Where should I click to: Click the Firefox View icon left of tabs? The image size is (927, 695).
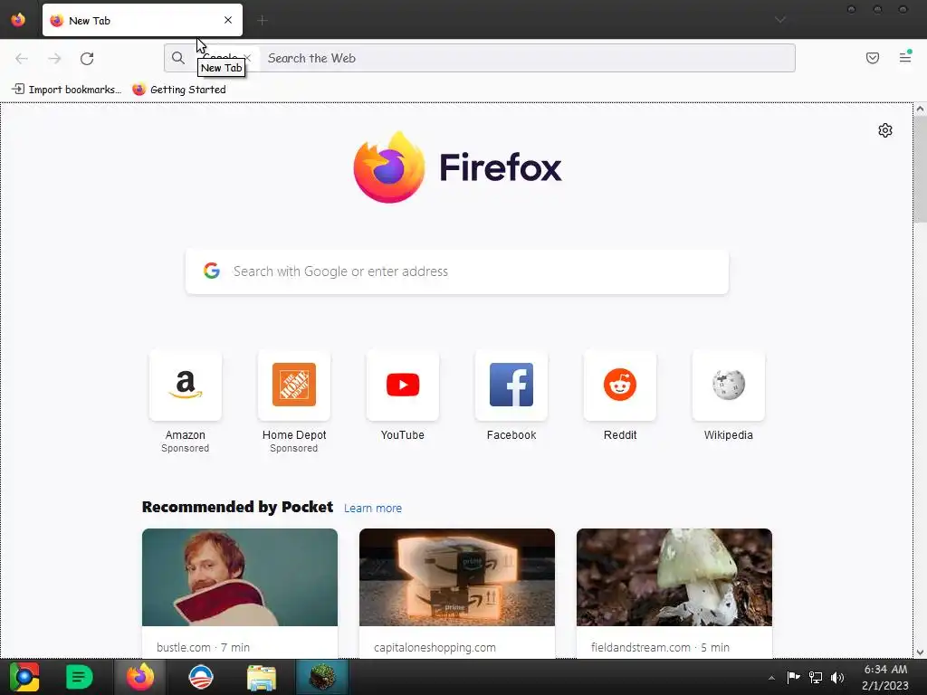pyautogui.click(x=18, y=20)
